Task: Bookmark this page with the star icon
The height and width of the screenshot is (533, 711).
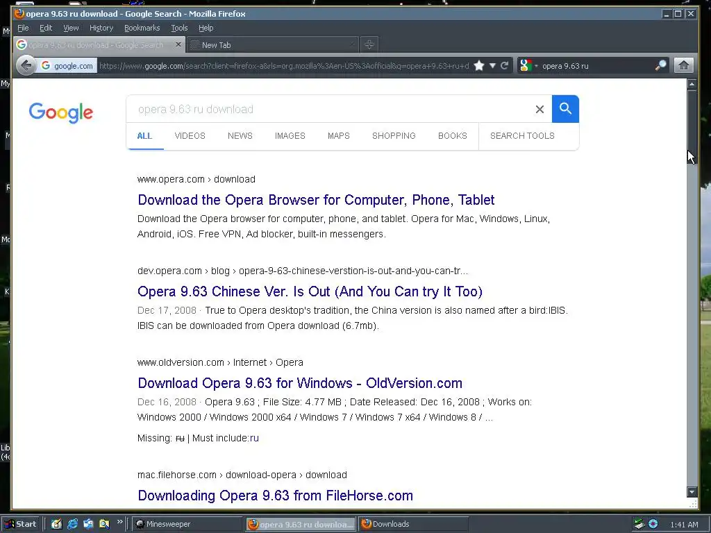Action: tap(479, 66)
